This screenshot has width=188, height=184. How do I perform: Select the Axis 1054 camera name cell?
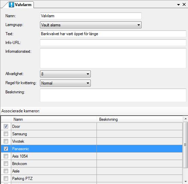(x=54, y=156)
